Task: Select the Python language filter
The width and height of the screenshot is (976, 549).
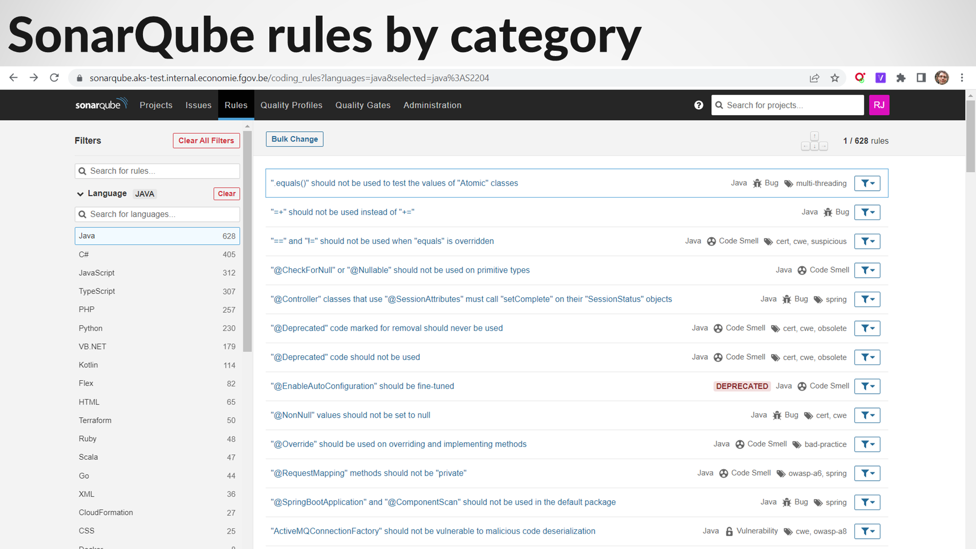Action: pyautogui.click(x=157, y=328)
